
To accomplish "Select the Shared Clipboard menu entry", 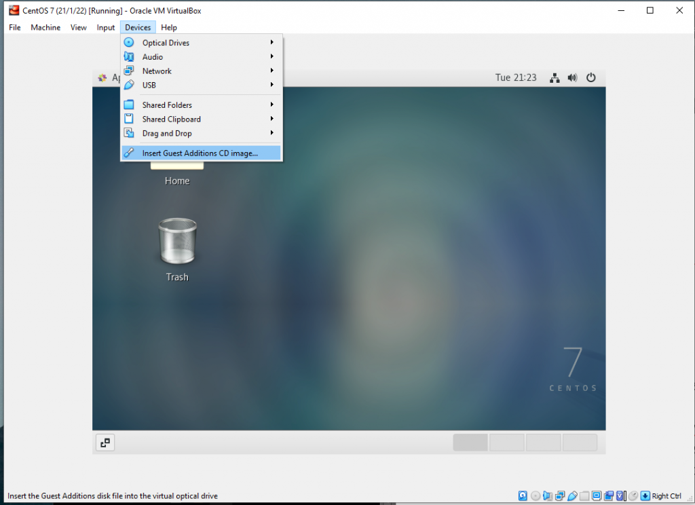I will tap(201, 119).
